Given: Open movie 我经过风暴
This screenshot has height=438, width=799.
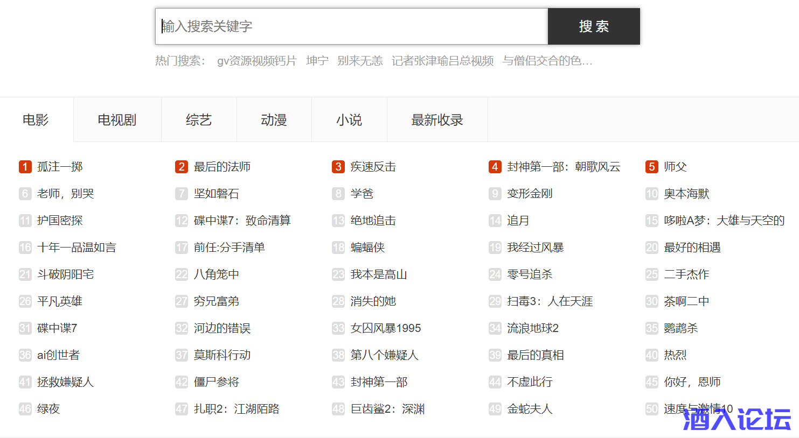Looking at the screenshot, I should coord(536,248).
